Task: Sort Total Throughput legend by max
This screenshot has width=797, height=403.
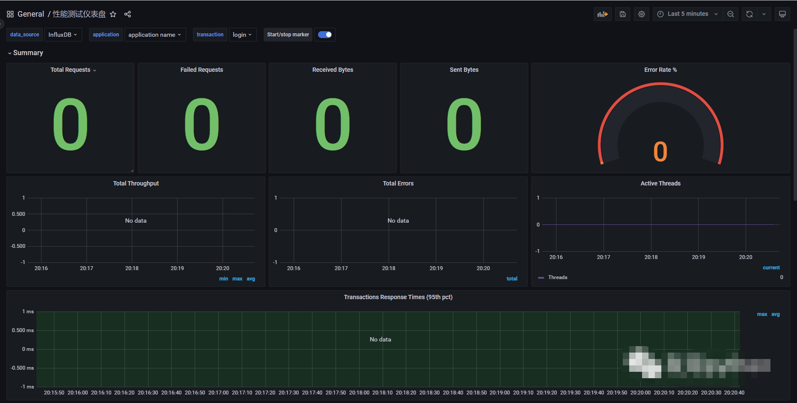Action: pos(237,279)
